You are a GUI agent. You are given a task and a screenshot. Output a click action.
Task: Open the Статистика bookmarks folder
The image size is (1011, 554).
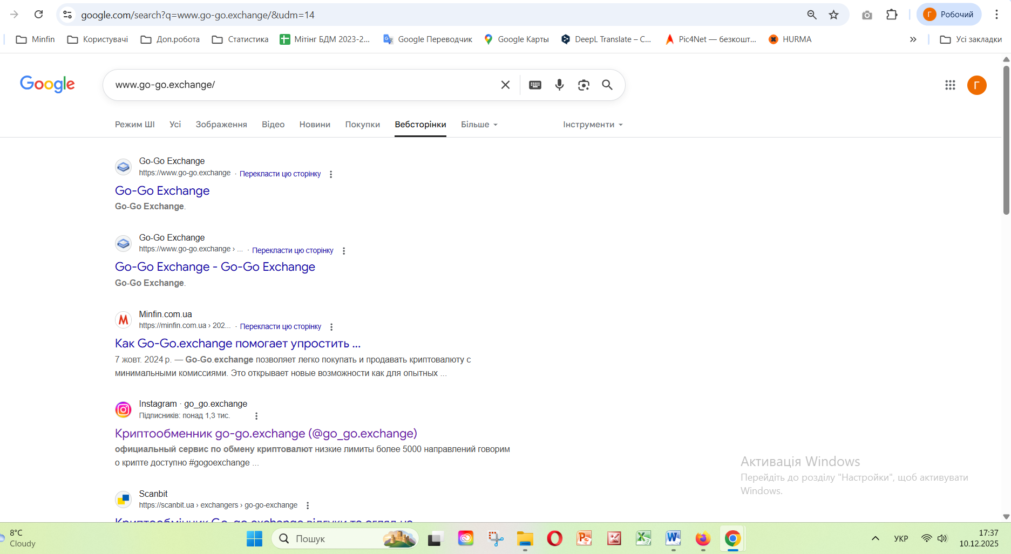click(x=240, y=39)
